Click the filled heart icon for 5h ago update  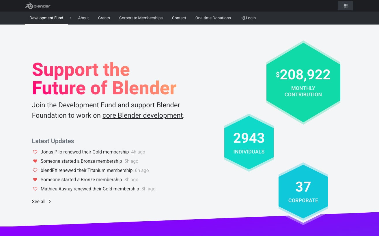pos(35,161)
